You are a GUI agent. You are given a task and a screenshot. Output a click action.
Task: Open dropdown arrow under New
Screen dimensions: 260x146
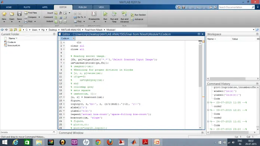tap(4, 22)
